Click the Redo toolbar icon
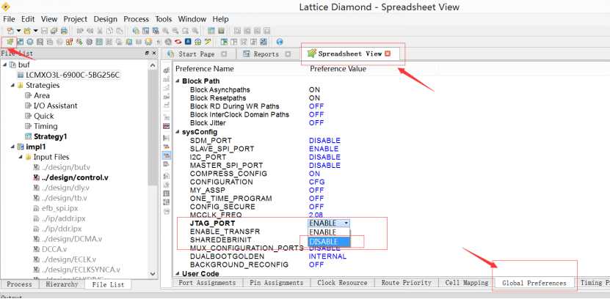Image resolution: width=610 pixels, height=299 pixels. click(90, 31)
